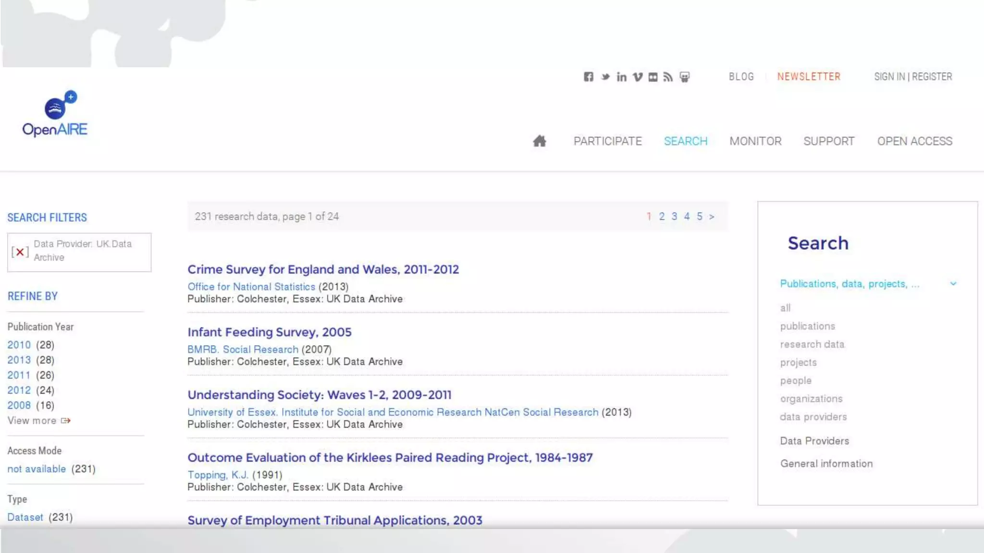Filter by publication year 2010

click(x=19, y=345)
